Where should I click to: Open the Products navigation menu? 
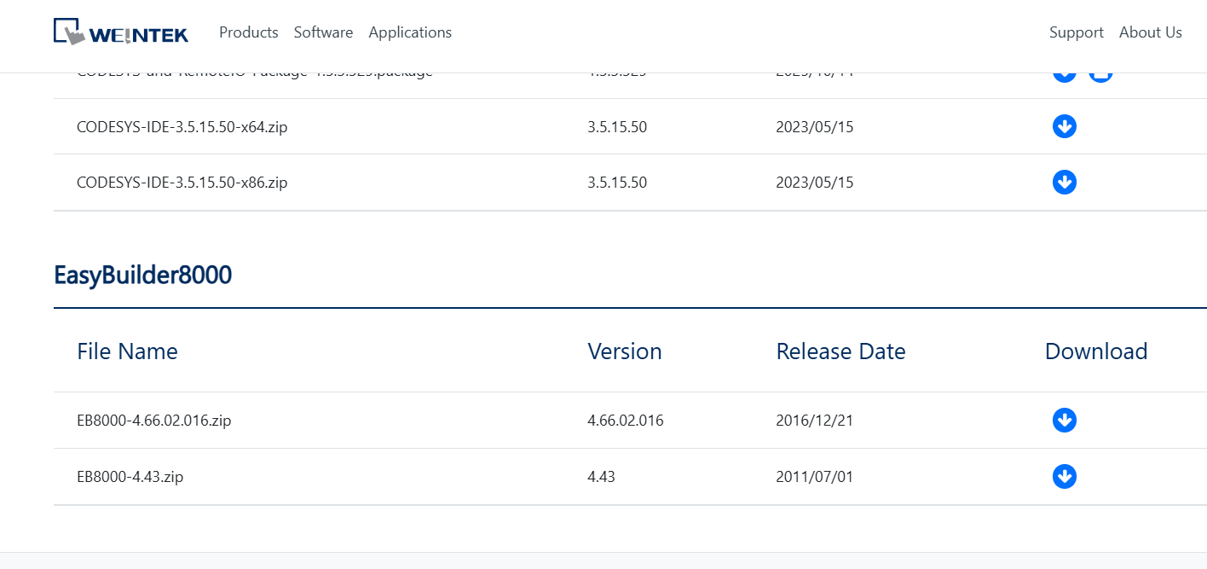[x=248, y=32]
